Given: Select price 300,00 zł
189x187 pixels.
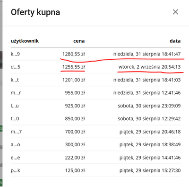Looking at the screenshot, I should [75, 144].
